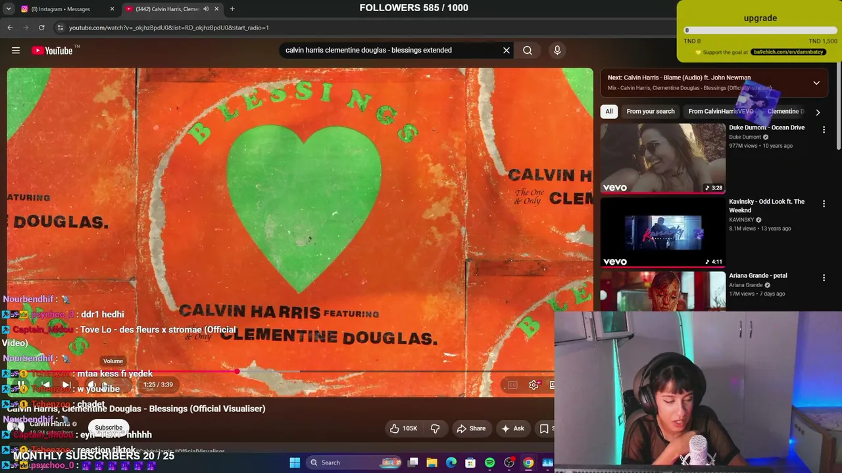Click the 1:25 / 3:39 time display
The image size is (842, 473).
pyautogui.click(x=158, y=385)
